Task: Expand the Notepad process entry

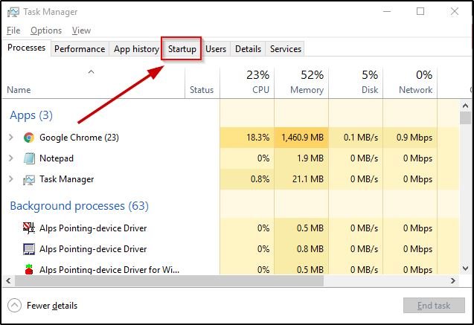Action: (11, 158)
